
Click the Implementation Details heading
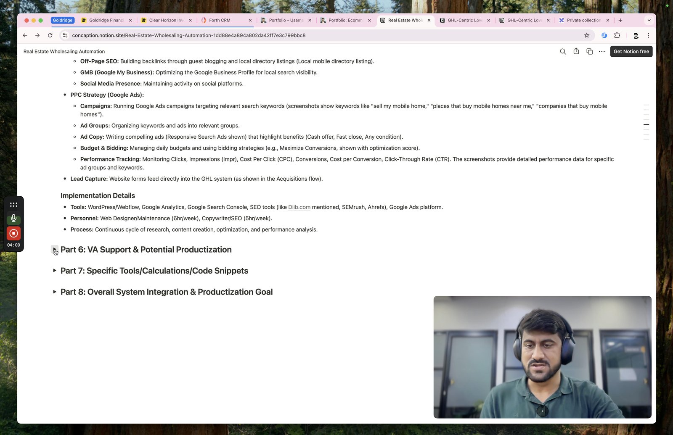point(98,195)
